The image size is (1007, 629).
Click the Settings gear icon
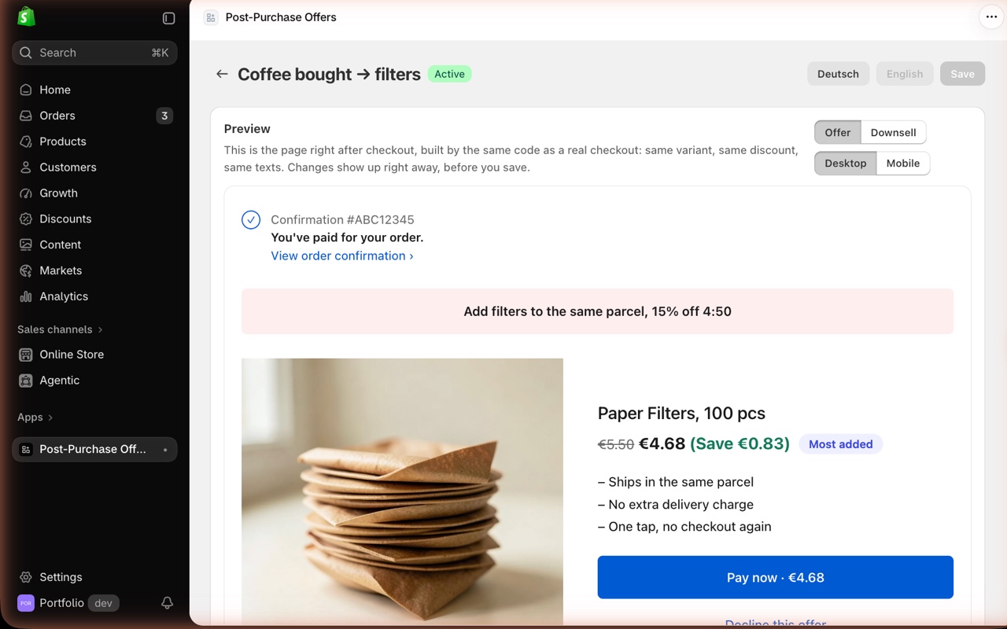[26, 577]
